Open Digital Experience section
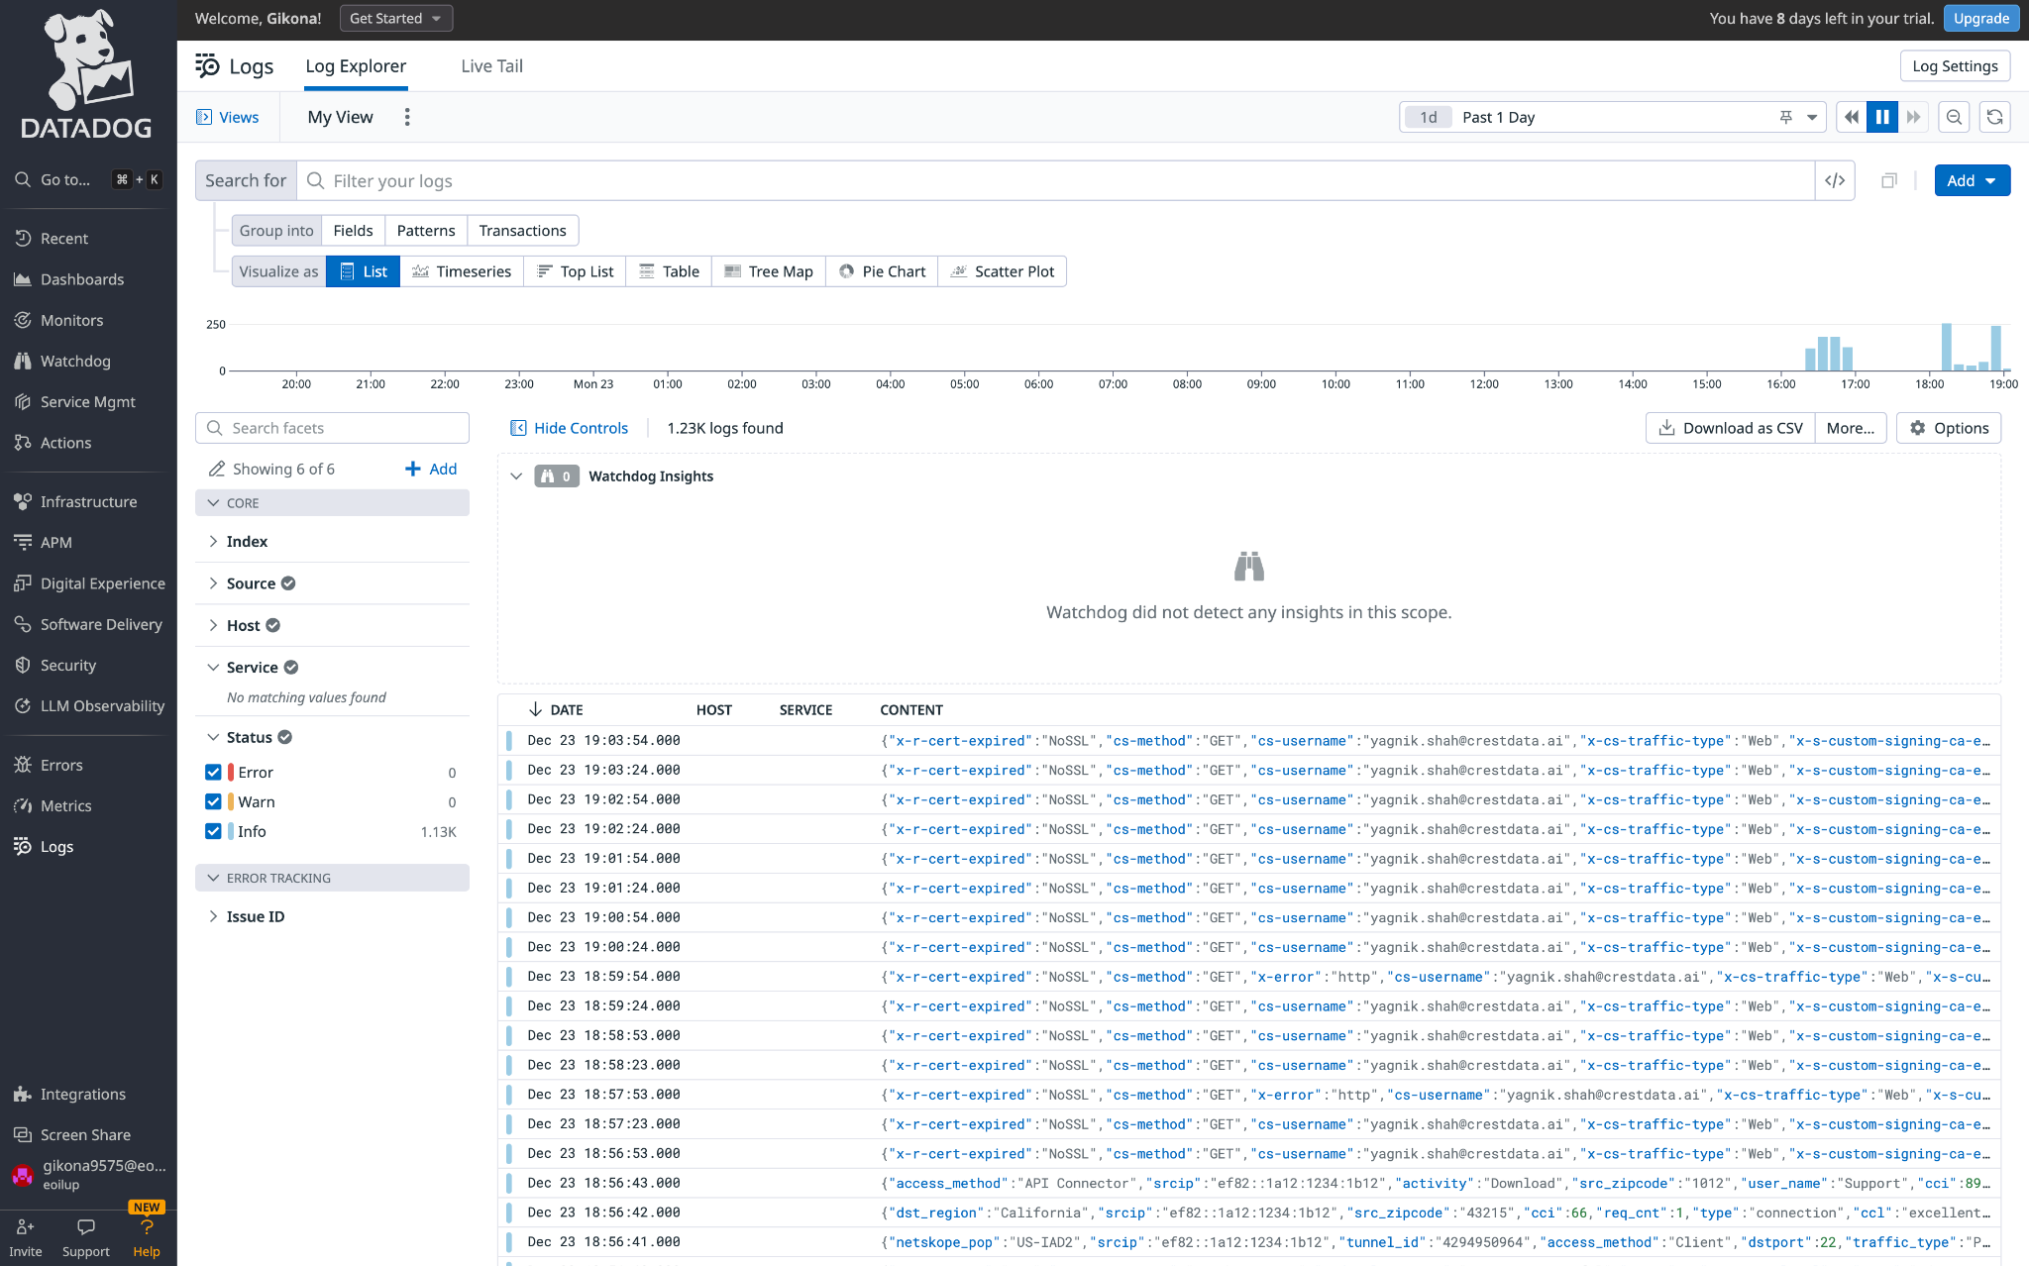The width and height of the screenshot is (2029, 1266). click(x=102, y=583)
